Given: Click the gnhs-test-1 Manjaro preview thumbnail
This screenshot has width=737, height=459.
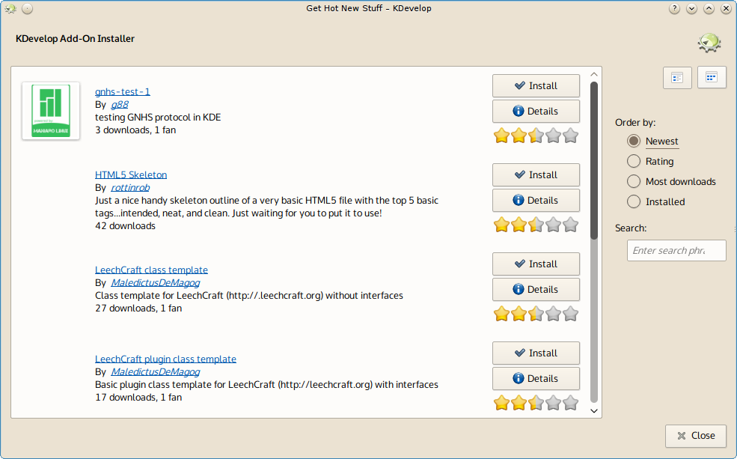Looking at the screenshot, I should (51, 111).
